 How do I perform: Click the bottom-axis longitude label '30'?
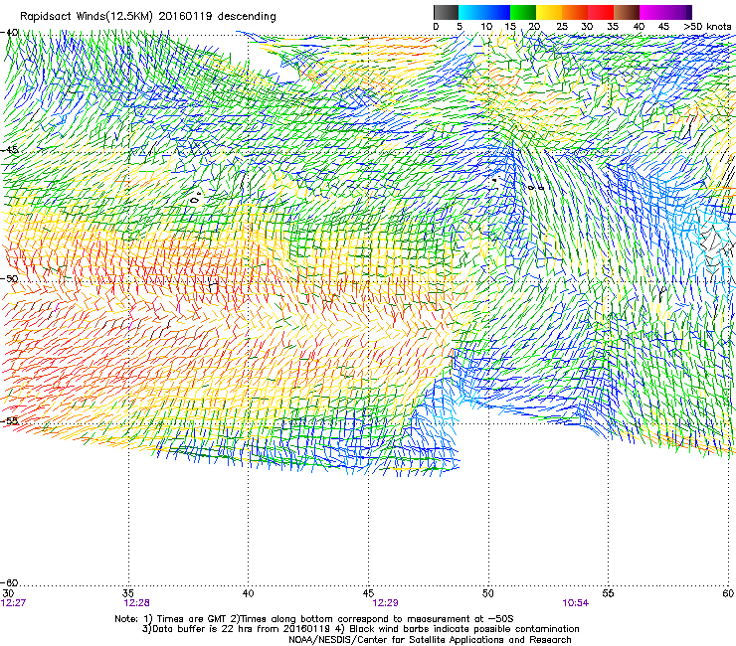(8, 594)
